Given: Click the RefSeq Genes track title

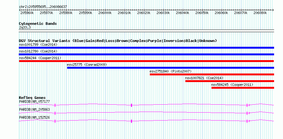Looking at the screenshot, I should (x=32, y=98).
